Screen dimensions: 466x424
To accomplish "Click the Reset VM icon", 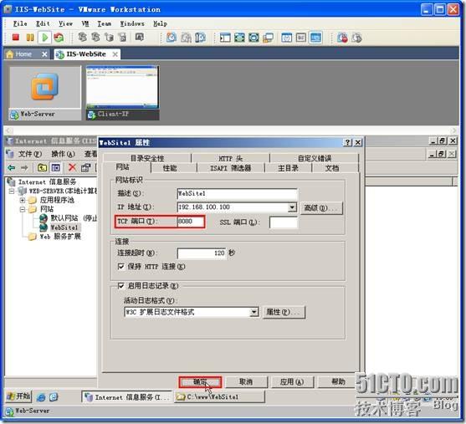I will (x=59, y=38).
